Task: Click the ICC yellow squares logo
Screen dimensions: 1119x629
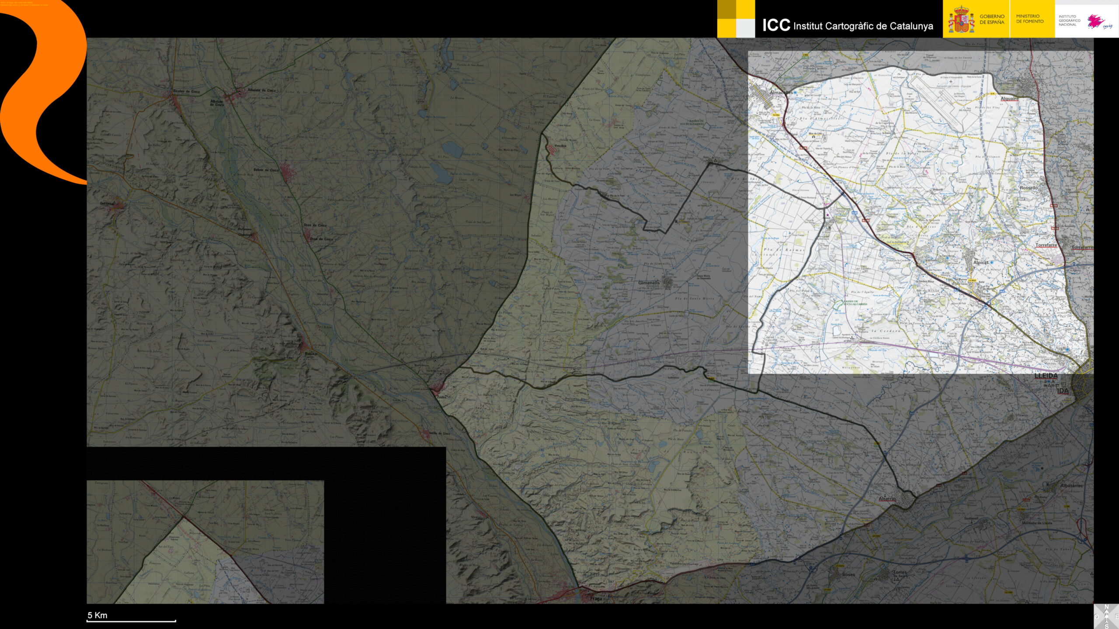Action: click(736, 19)
